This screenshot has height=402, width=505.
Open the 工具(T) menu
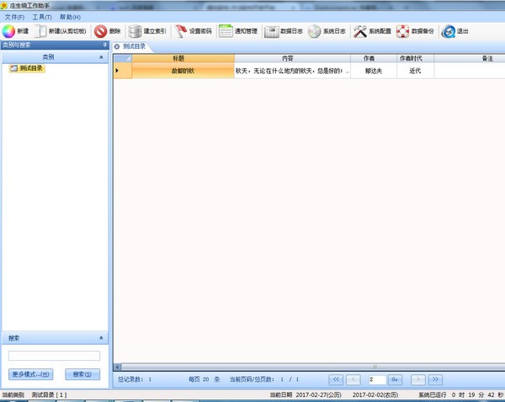click(41, 17)
